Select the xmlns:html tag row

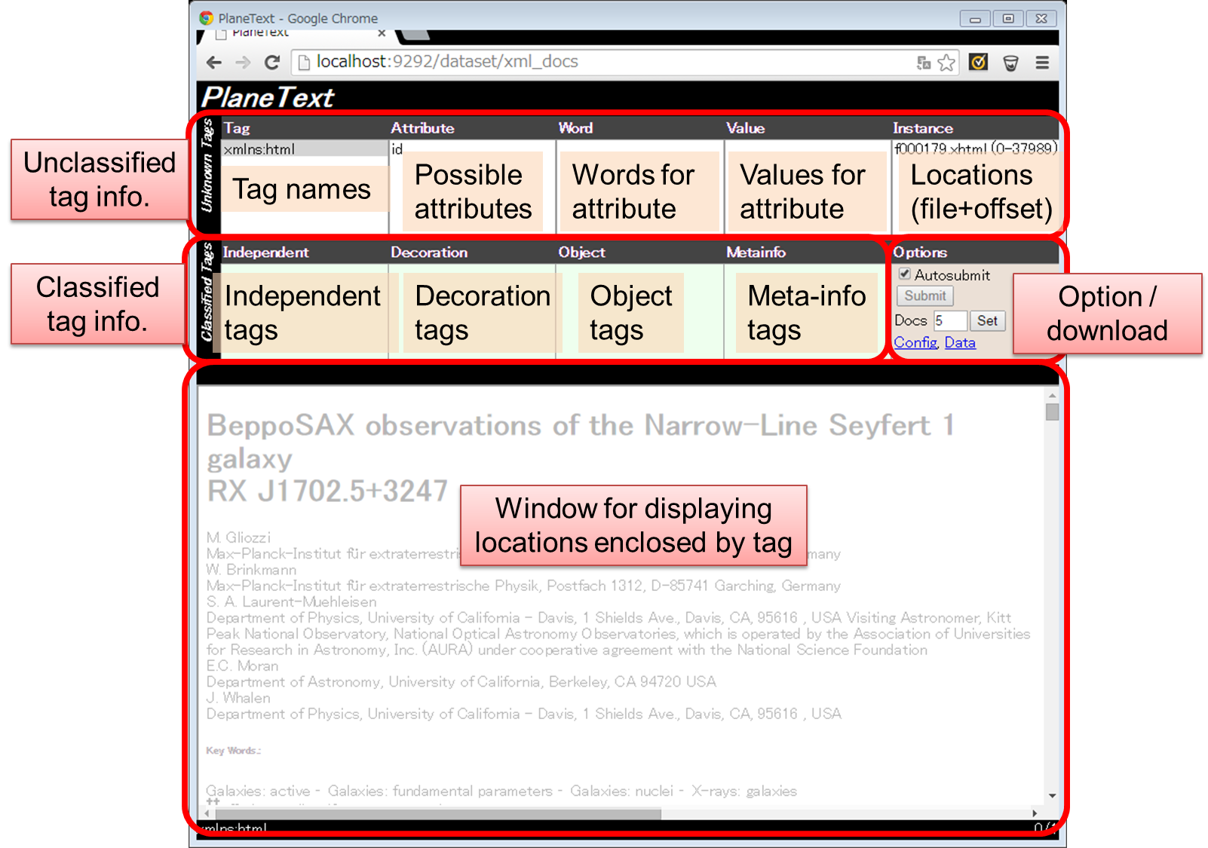click(x=305, y=149)
